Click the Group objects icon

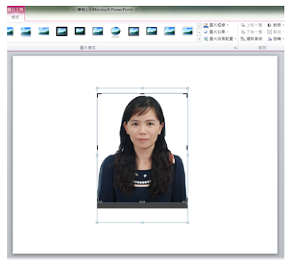pos(270,32)
